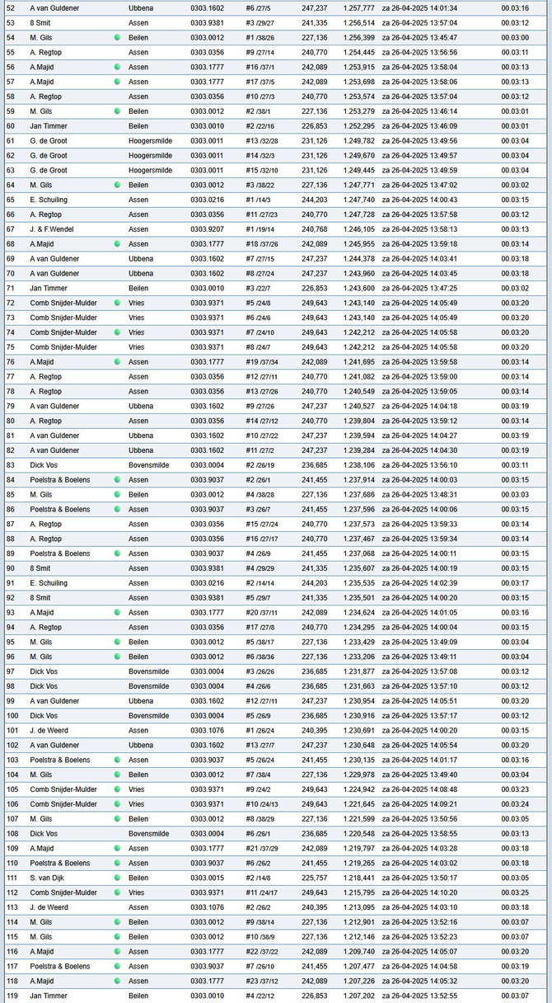Screen dimensions: 552x1003
Task: Click speed value 1.213,095
Action: click(358, 907)
